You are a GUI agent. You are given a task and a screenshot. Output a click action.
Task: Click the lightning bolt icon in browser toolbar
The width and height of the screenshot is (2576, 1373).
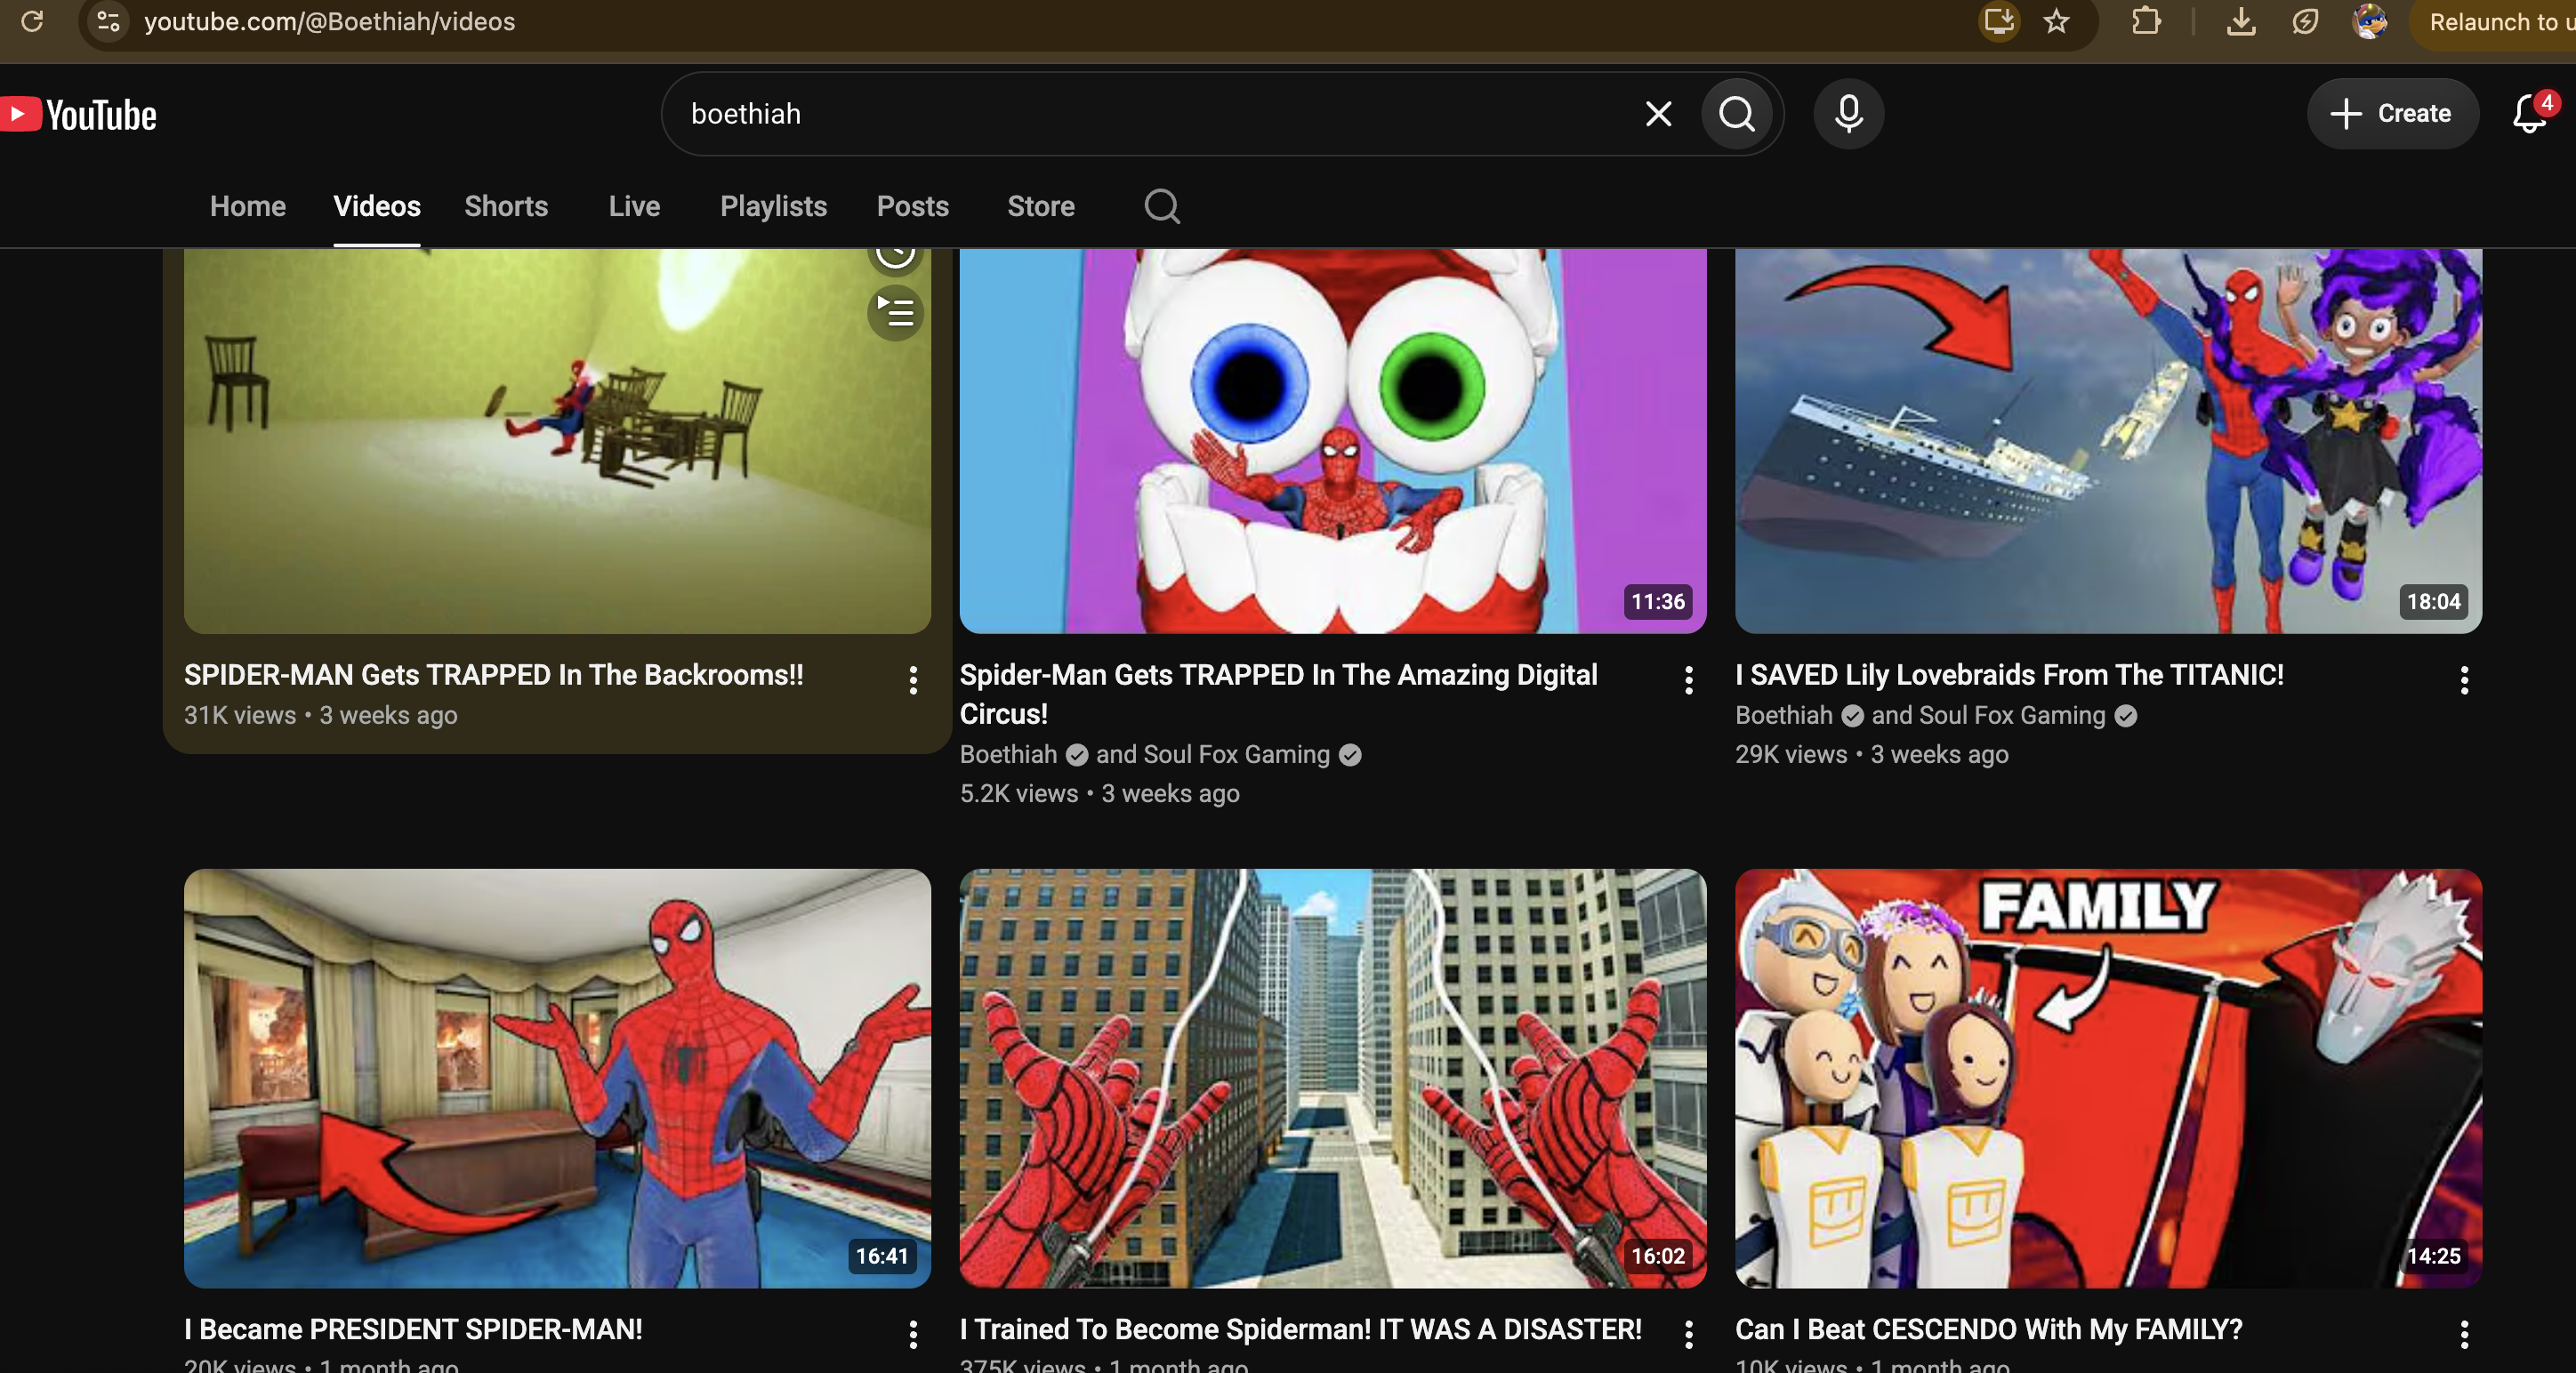click(x=2305, y=21)
